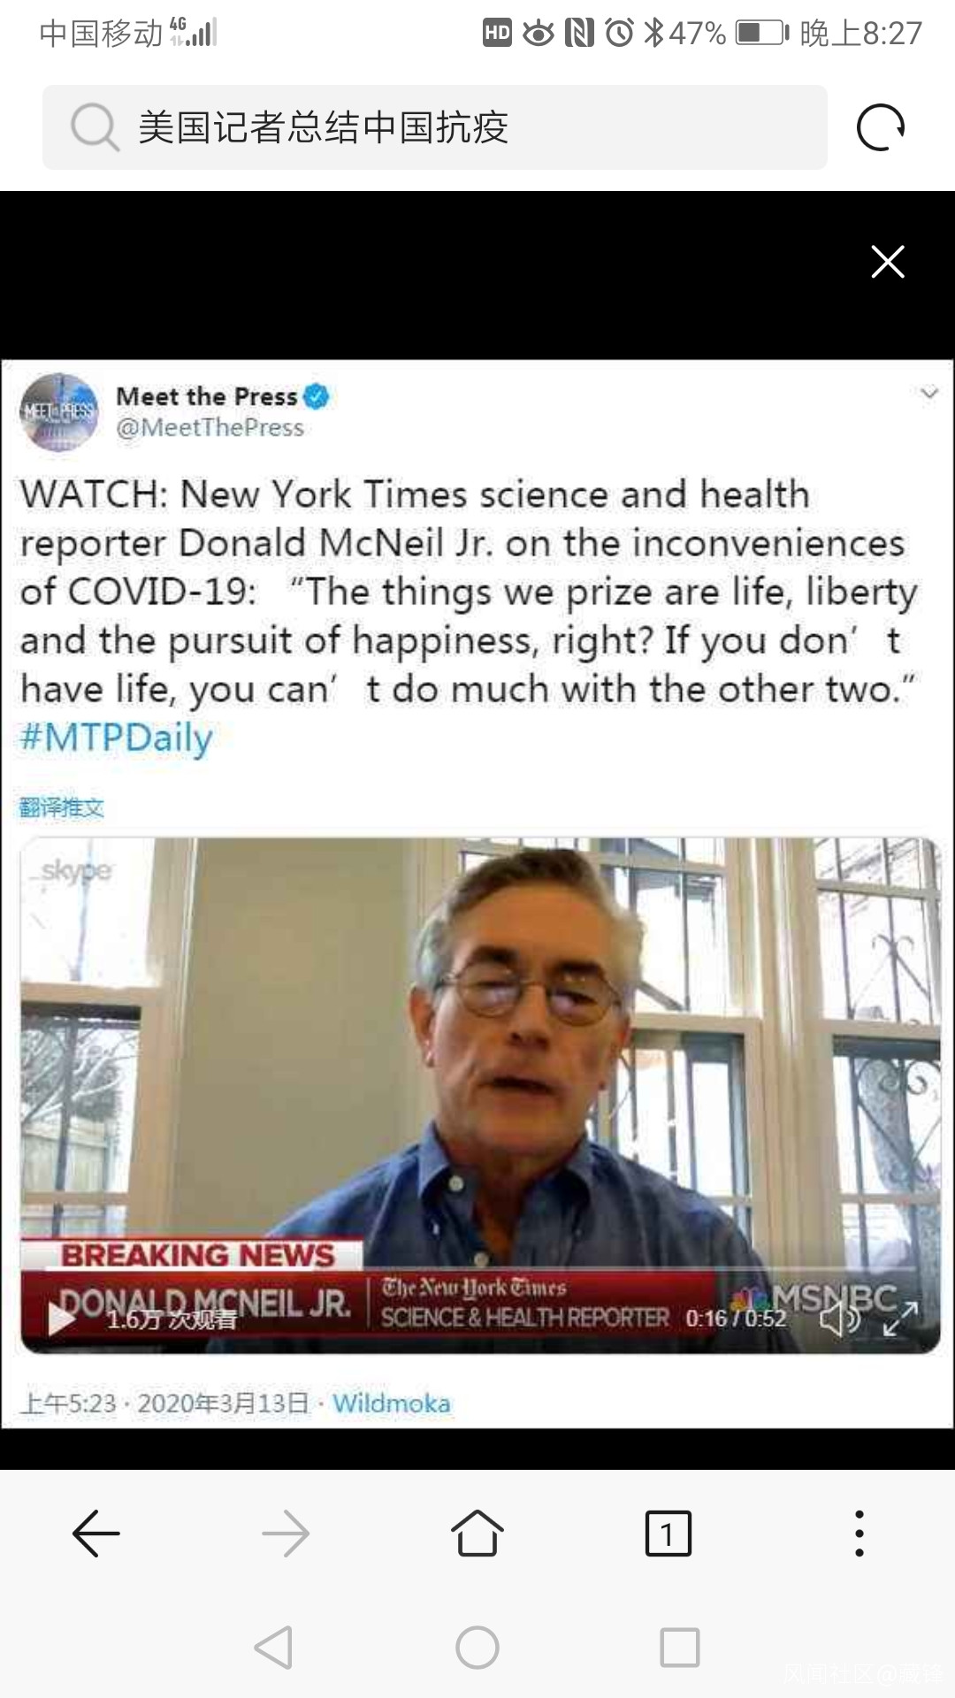Tap the search magnifier icon

[x=95, y=127]
